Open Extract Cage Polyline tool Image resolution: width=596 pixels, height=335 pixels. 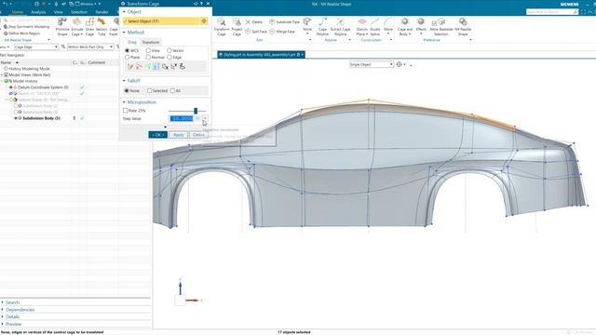(340, 27)
